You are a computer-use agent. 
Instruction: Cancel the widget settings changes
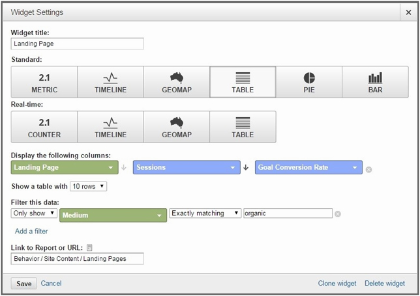pos(51,283)
